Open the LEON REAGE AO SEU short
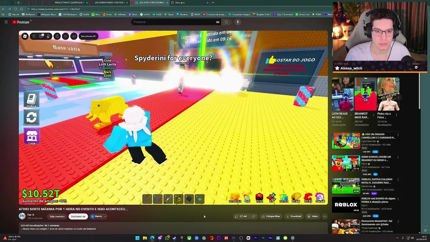 [343, 94]
